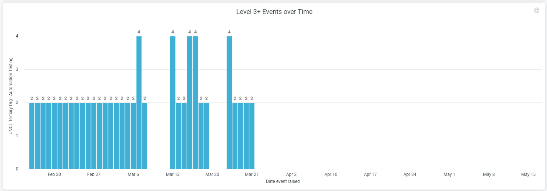Click the Apr 3 x-axis date label
Viewport: 547px width, 191px height.
(291, 174)
